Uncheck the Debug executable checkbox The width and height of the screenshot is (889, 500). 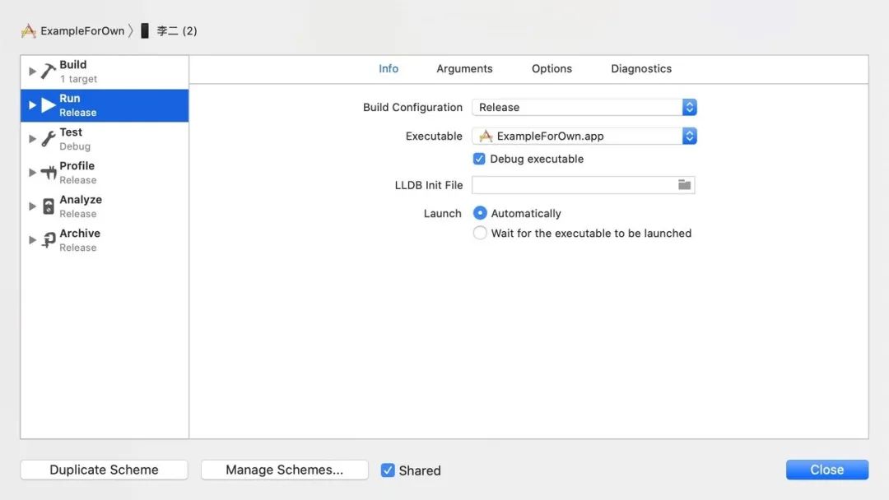pos(479,159)
